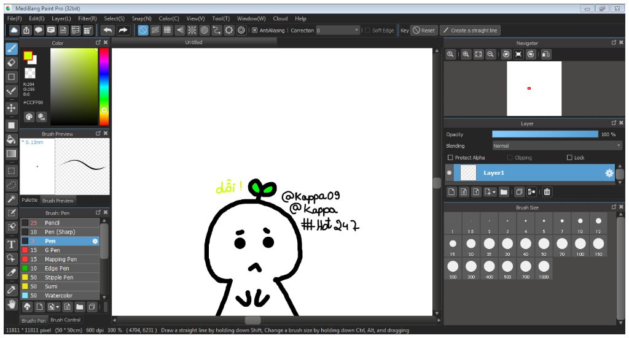Click the foreground color swatch

click(x=28, y=56)
